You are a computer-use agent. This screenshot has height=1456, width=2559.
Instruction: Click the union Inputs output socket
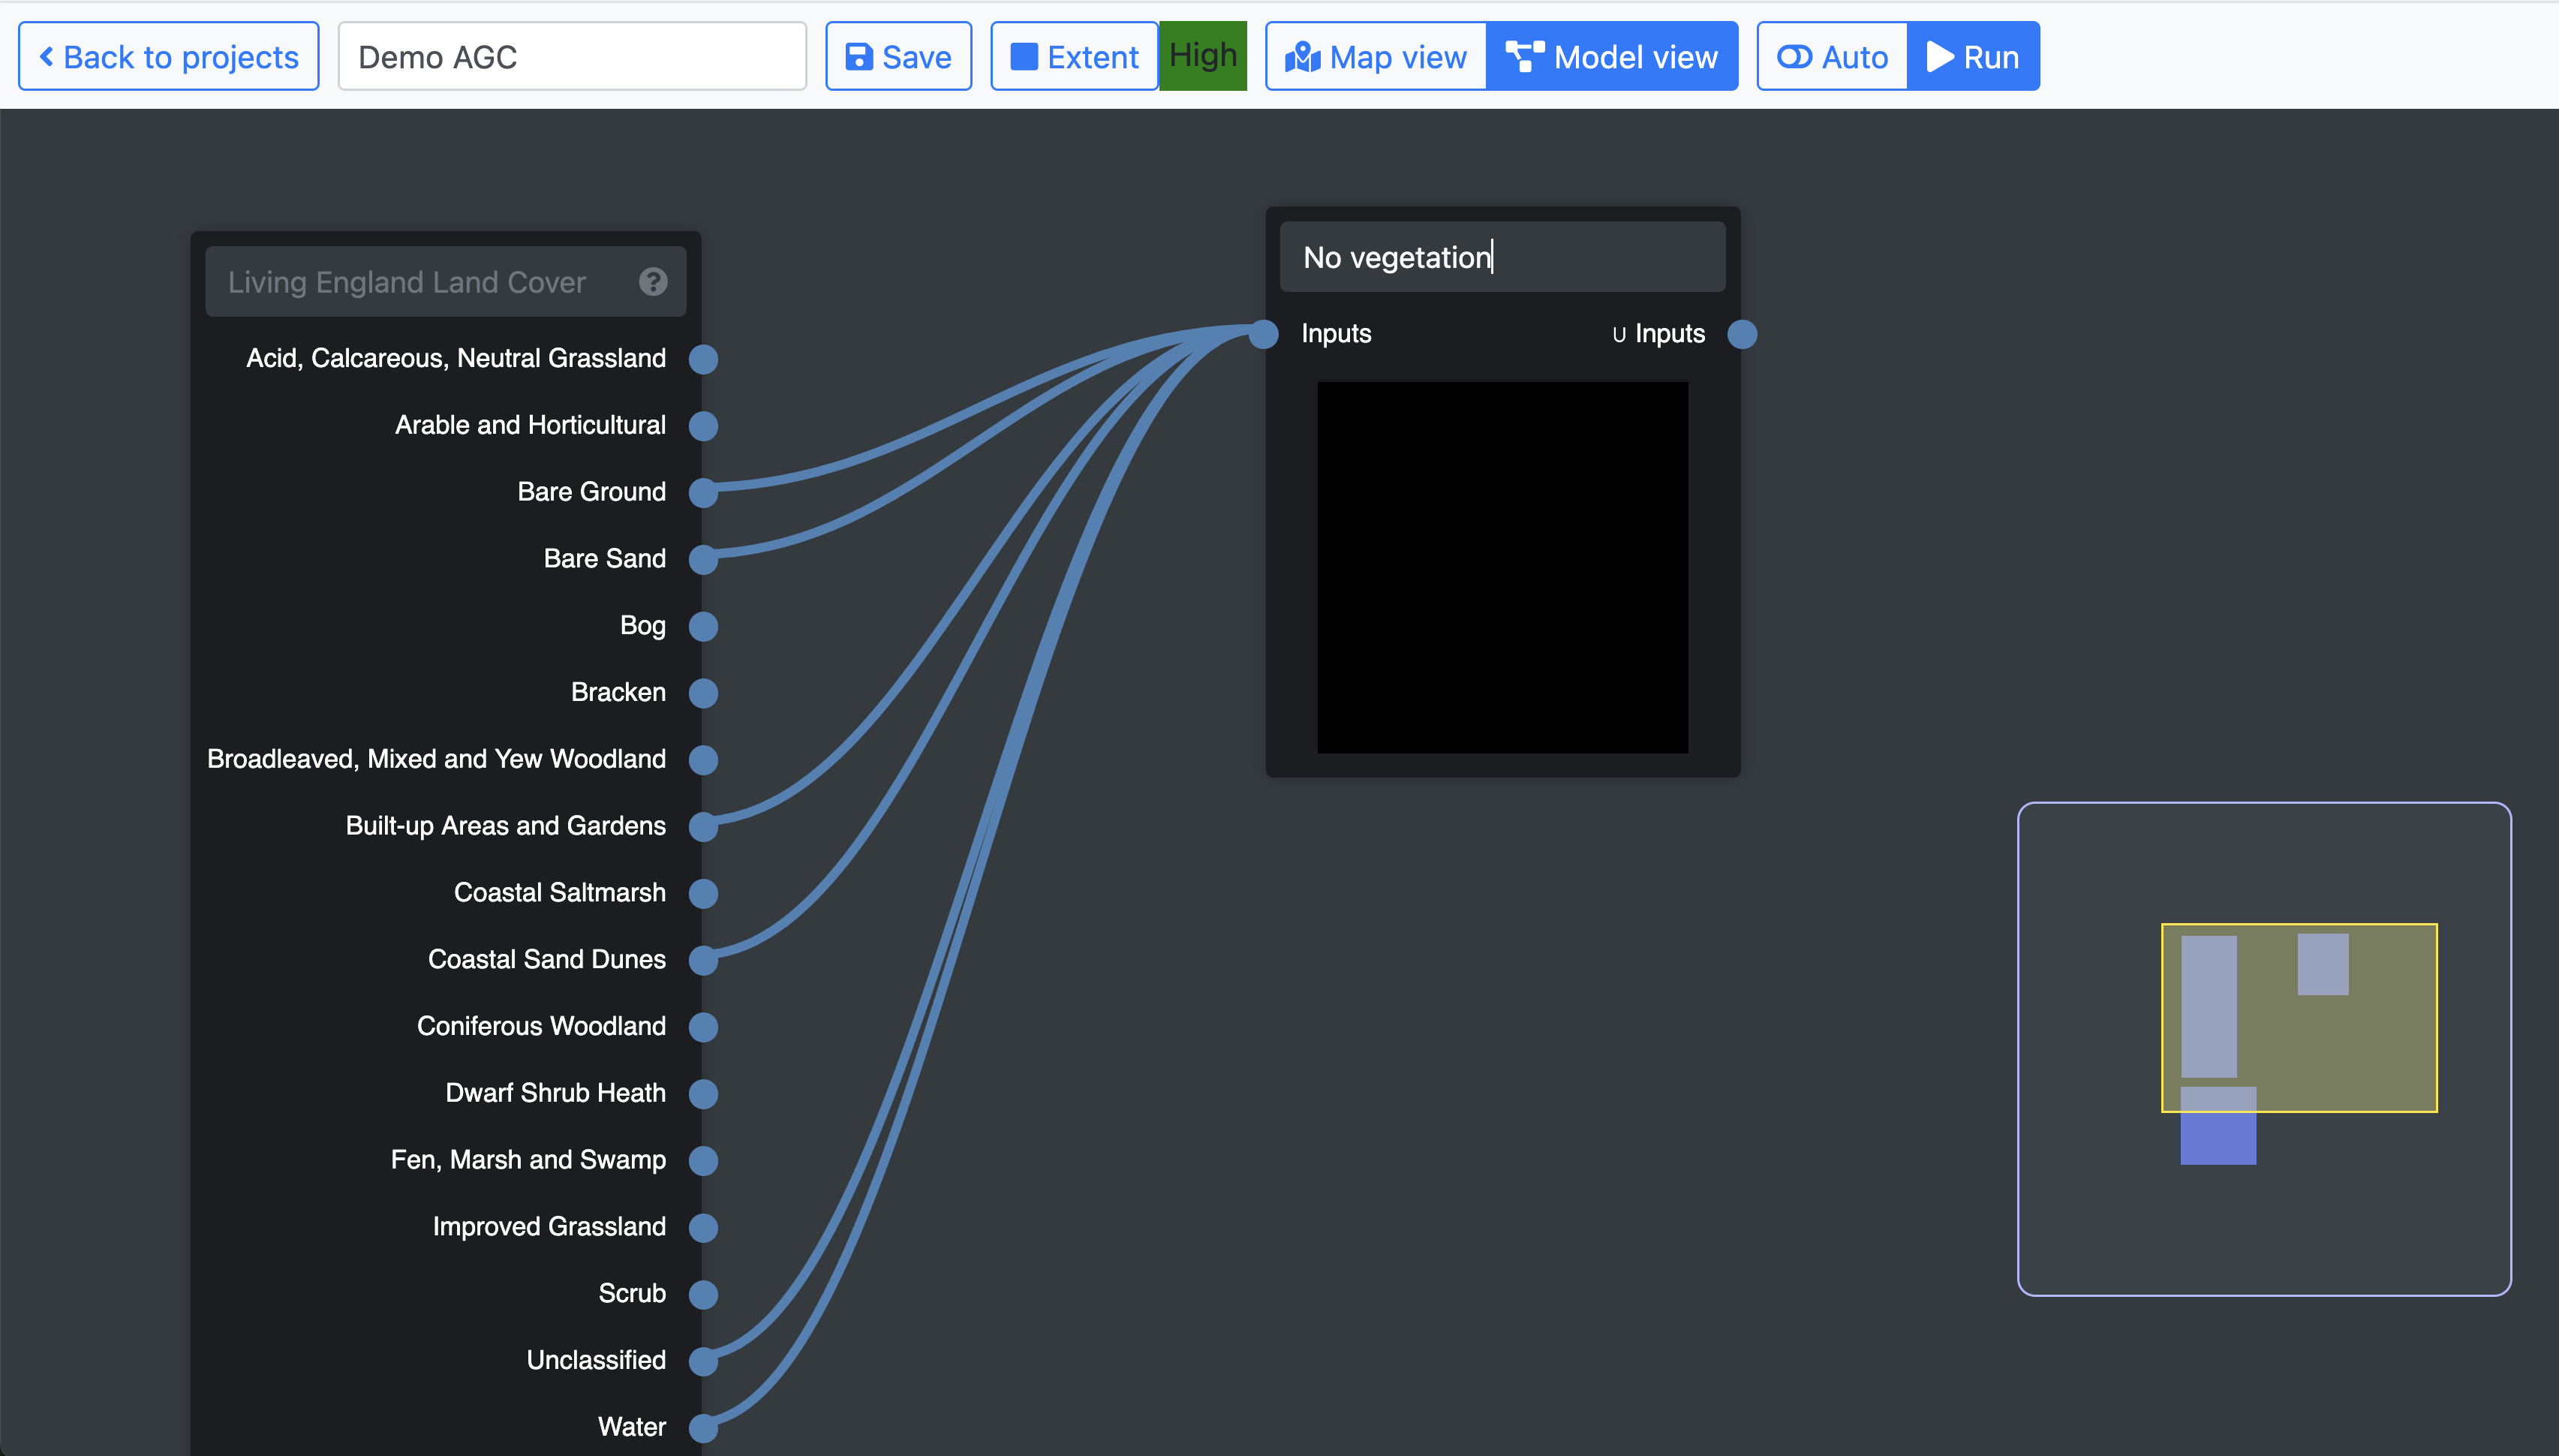point(1743,334)
